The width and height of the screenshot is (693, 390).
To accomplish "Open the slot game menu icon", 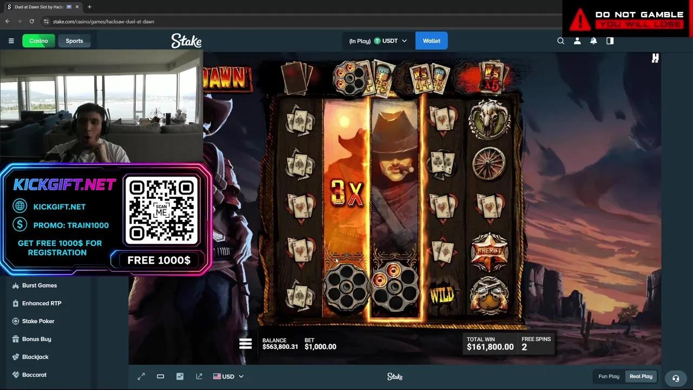I will (245, 344).
